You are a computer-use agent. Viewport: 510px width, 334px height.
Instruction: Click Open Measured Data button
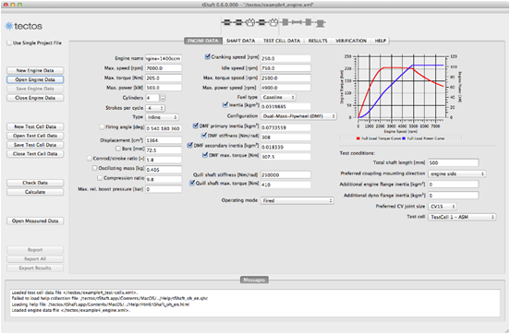pos(35,221)
